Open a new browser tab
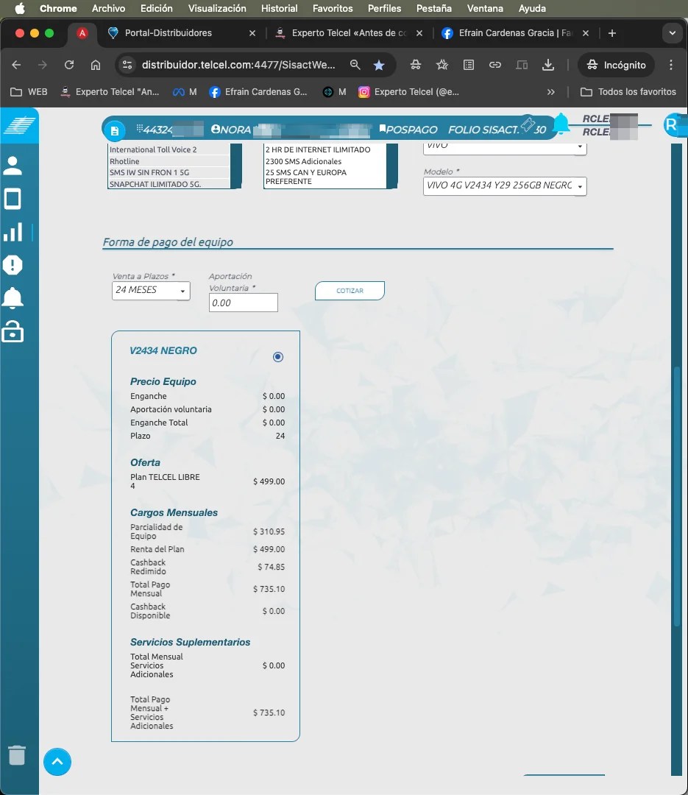The width and height of the screenshot is (688, 795). [612, 33]
